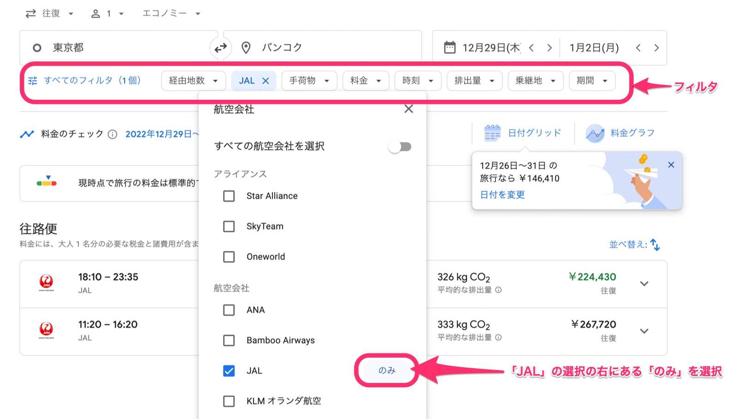Open the 乗継地 connecting airports filter
The image size is (739, 419).
coord(536,81)
